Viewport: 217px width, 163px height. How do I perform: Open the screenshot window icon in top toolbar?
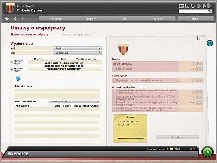pos(181,6)
